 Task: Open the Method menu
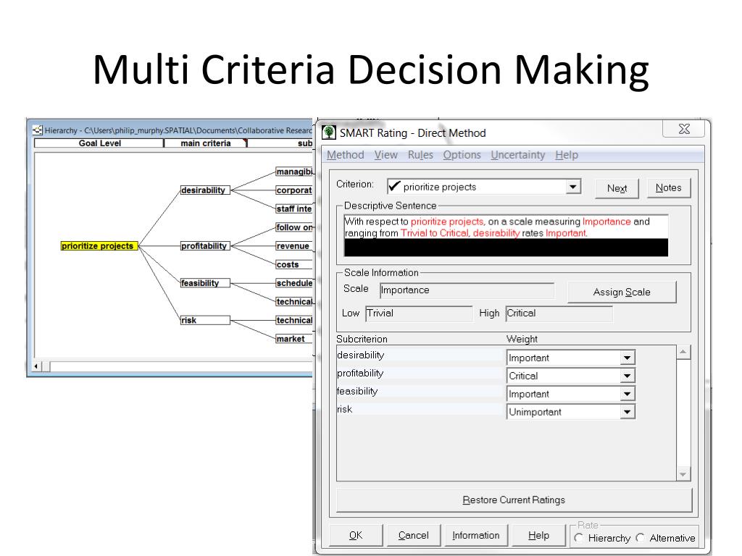click(346, 155)
